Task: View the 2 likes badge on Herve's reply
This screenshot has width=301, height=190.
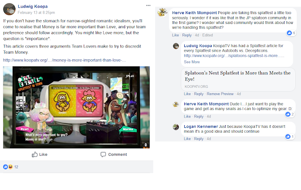Action: coord(290,114)
